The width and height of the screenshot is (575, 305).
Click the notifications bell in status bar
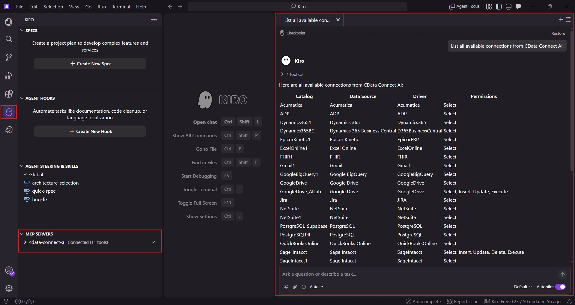point(569,301)
